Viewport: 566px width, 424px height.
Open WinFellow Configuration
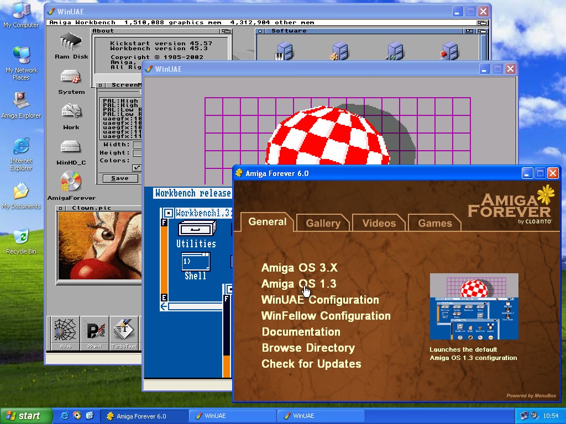[326, 316]
